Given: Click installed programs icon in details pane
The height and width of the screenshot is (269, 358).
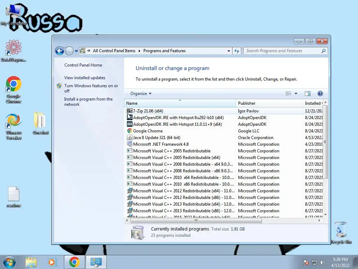Looking at the screenshot, I should [138, 233].
